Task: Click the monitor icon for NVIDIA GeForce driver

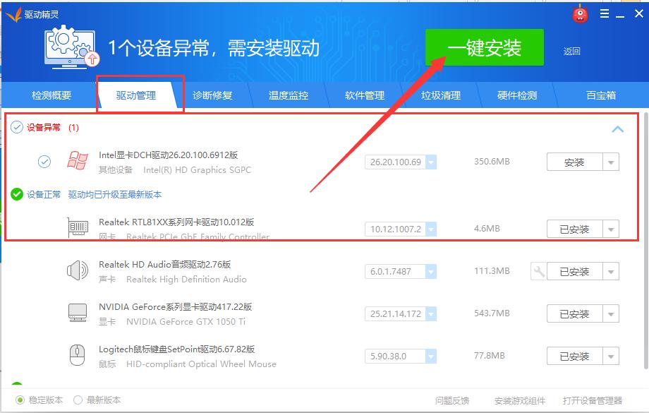Action: point(78,313)
